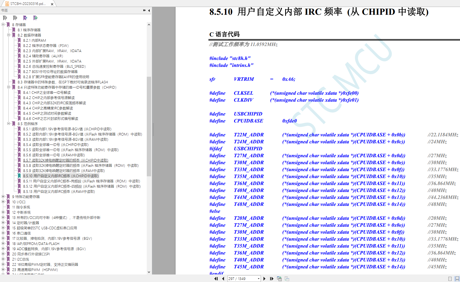Click bookmark icon beside '8.4.1 CHIP之全球唯一ID号解读'

point(19,92)
